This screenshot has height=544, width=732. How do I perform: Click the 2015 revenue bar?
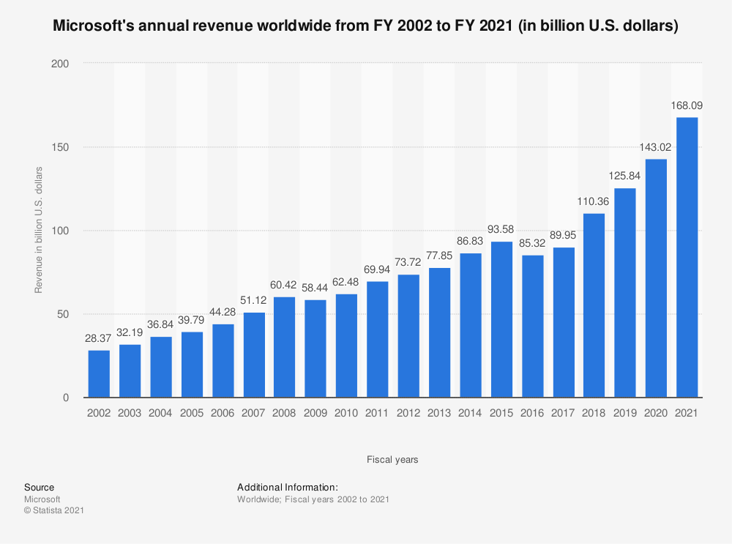501,319
